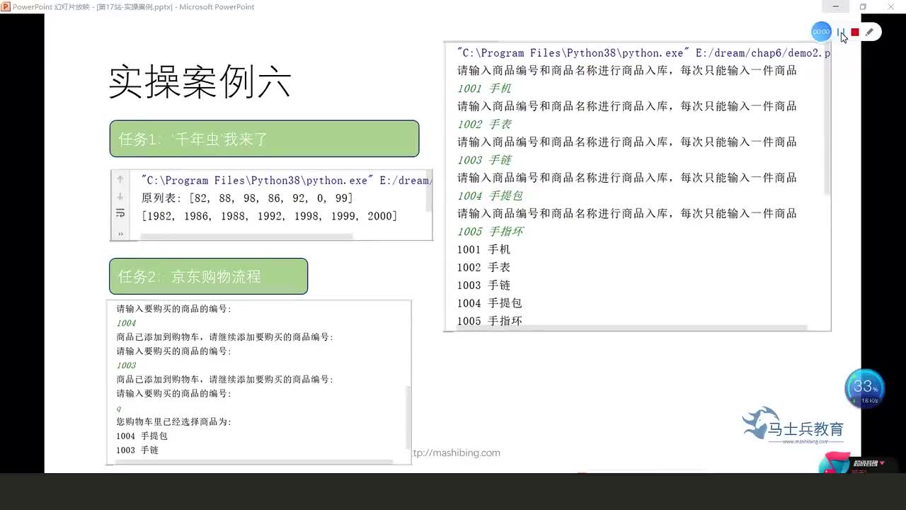Click the PowerPoint title bar file name

tap(134, 7)
